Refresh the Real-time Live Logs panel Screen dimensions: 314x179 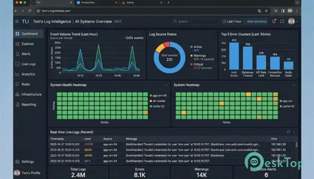coord(288,132)
